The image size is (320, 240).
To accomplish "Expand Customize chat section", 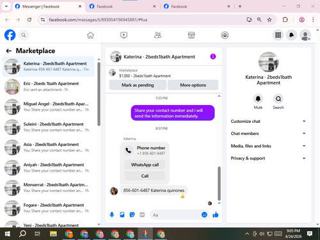I will (x=268, y=121).
